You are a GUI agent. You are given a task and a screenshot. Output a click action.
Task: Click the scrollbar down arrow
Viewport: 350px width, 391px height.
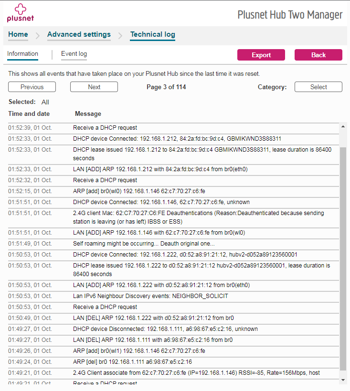pyautogui.click(x=343, y=380)
